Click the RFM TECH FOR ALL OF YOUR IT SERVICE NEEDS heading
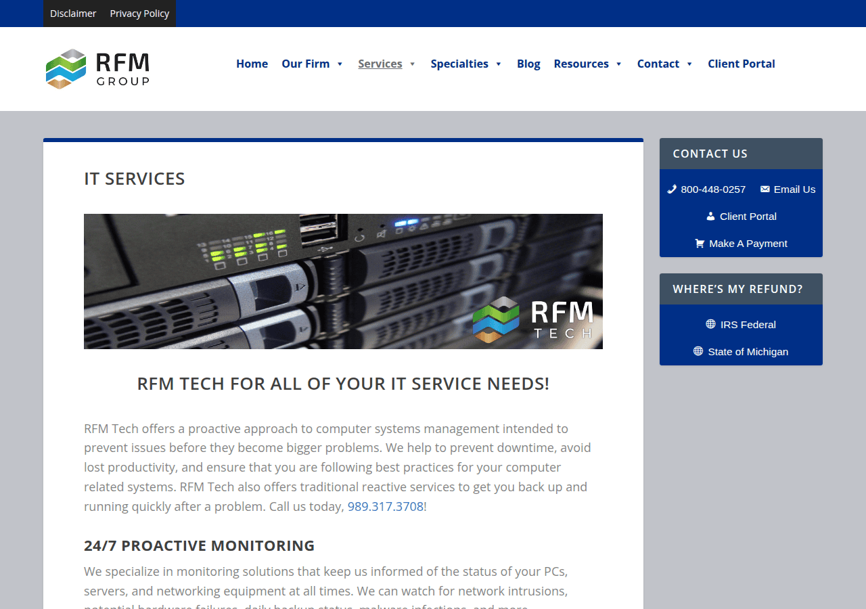The width and height of the screenshot is (866, 609). click(343, 384)
